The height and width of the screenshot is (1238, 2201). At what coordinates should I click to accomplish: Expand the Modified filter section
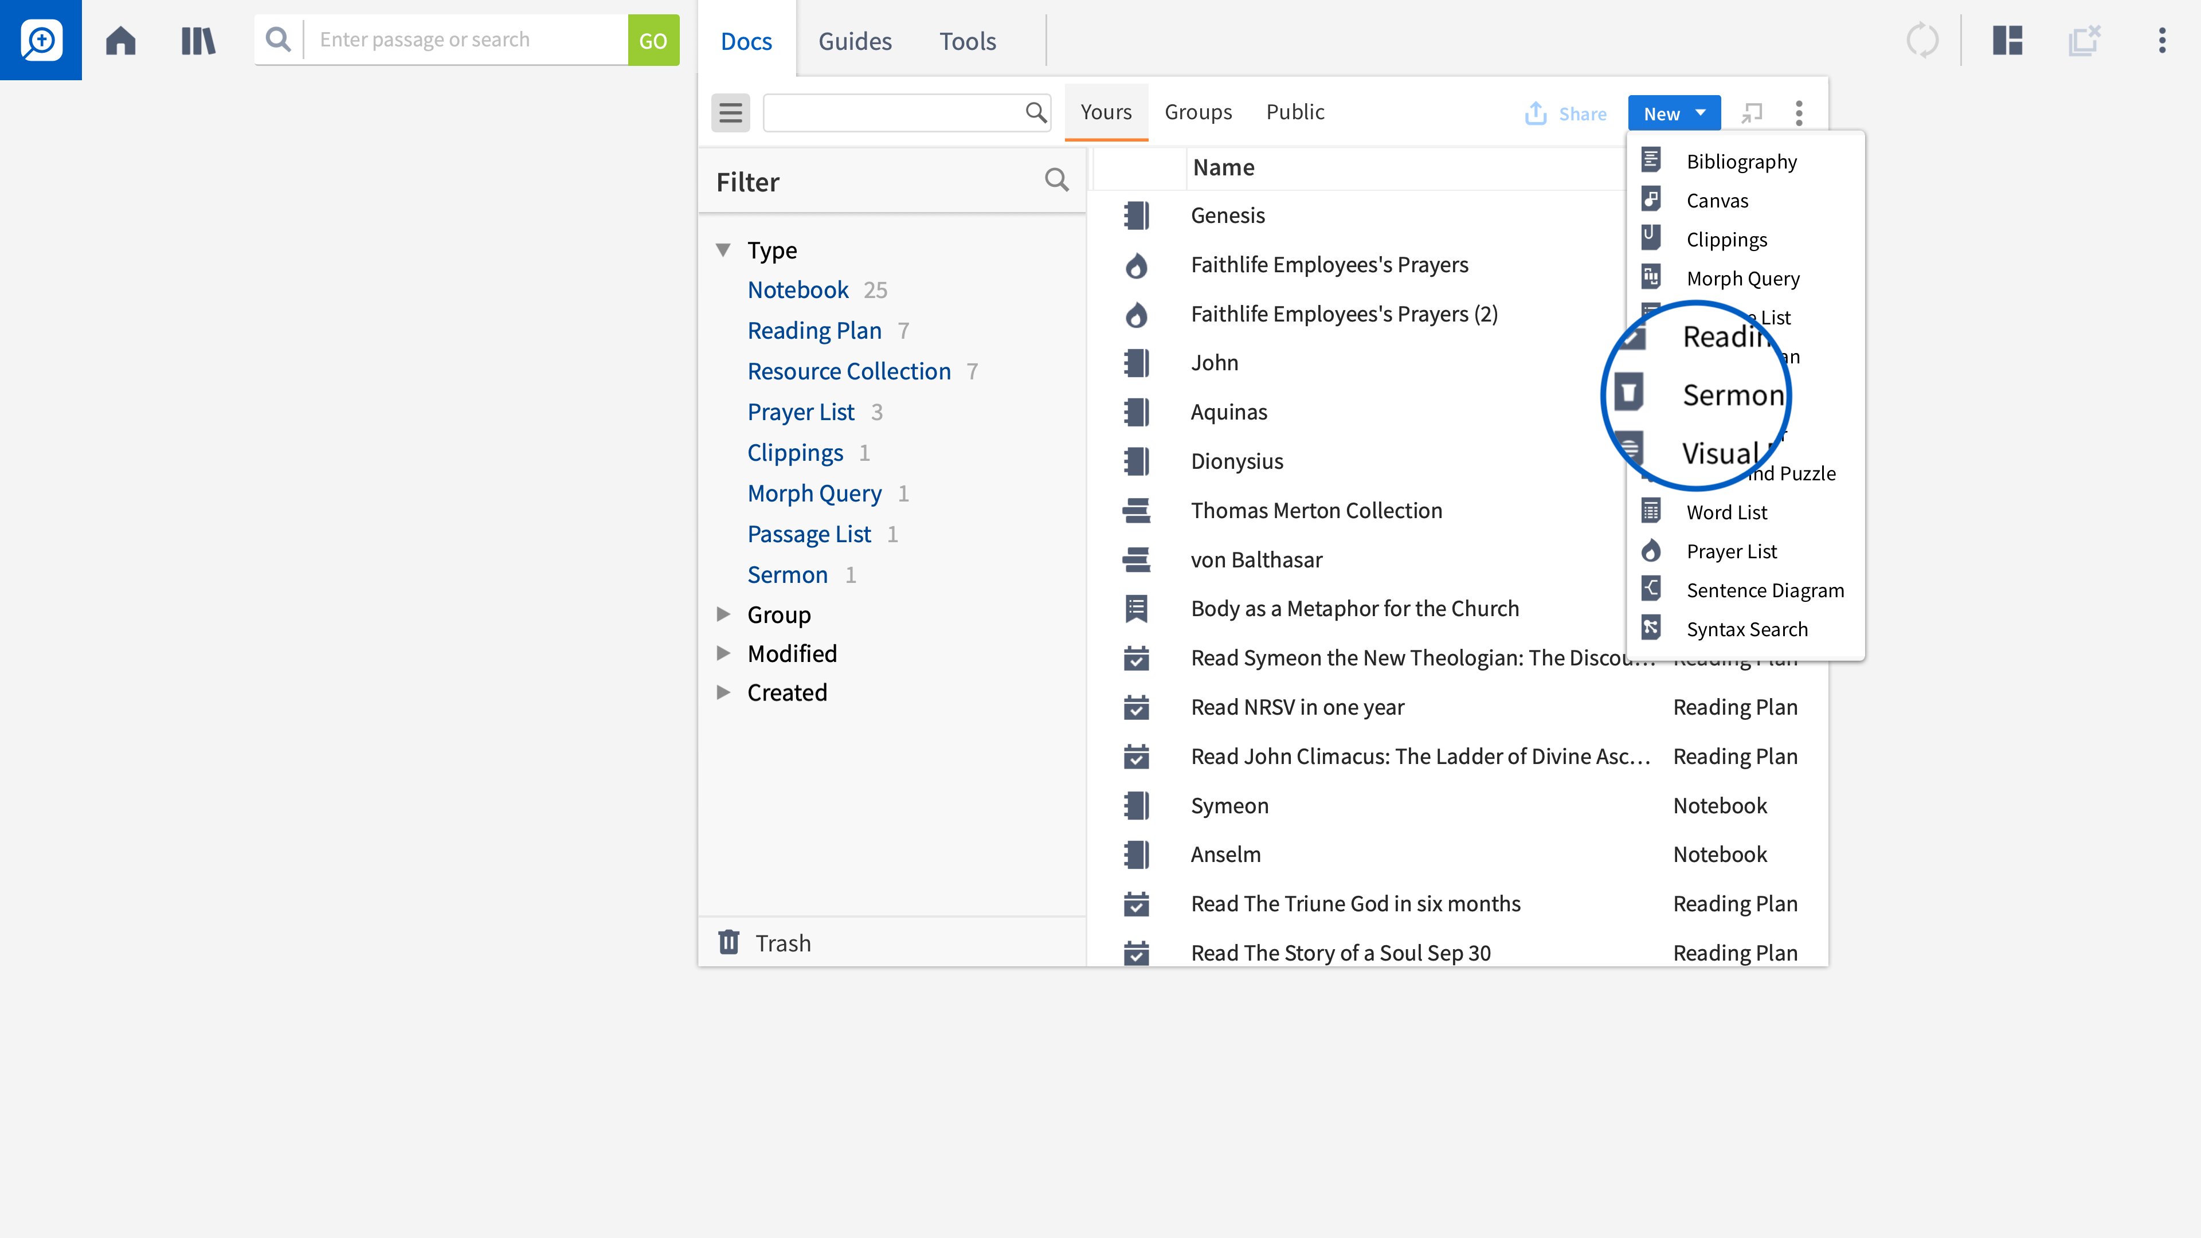tap(723, 653)
